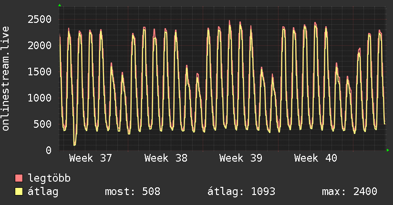Click the átlag legend label beside yellow swatch
The image size is (393, 205).
tap(43, 192)
